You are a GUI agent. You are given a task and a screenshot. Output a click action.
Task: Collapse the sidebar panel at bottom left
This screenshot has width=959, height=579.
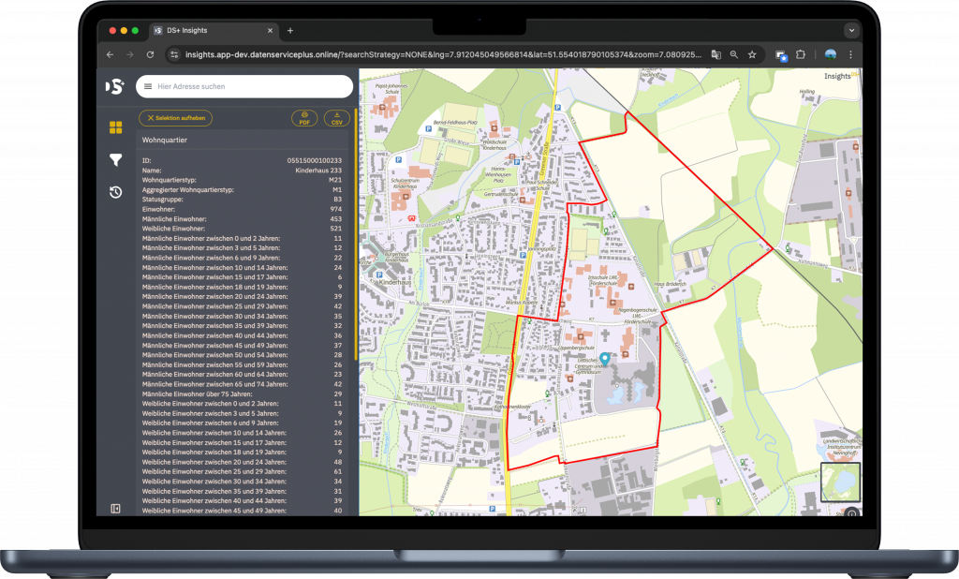[x=115, y=508]
